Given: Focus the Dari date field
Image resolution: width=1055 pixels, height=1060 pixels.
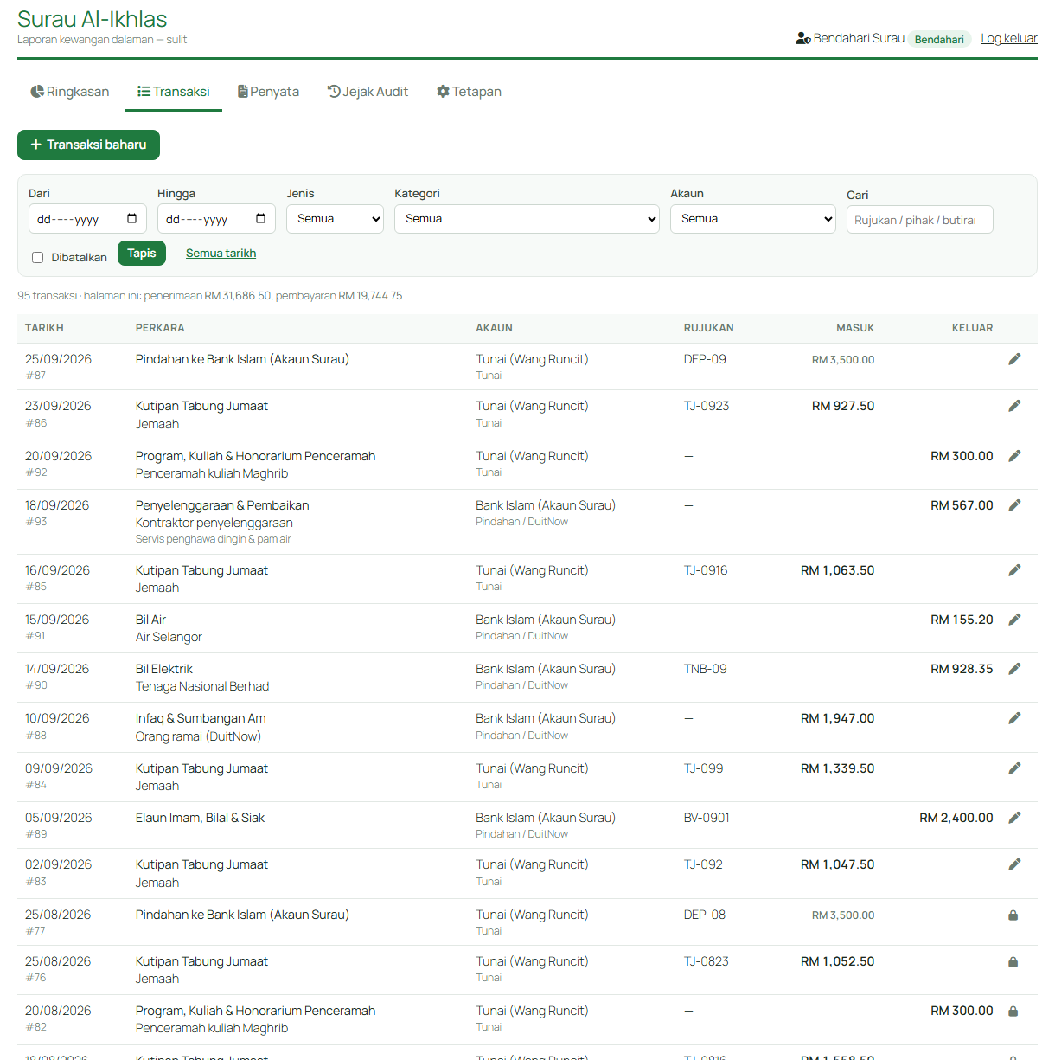Looking at the screenshot, I should (x=87, y=219).
